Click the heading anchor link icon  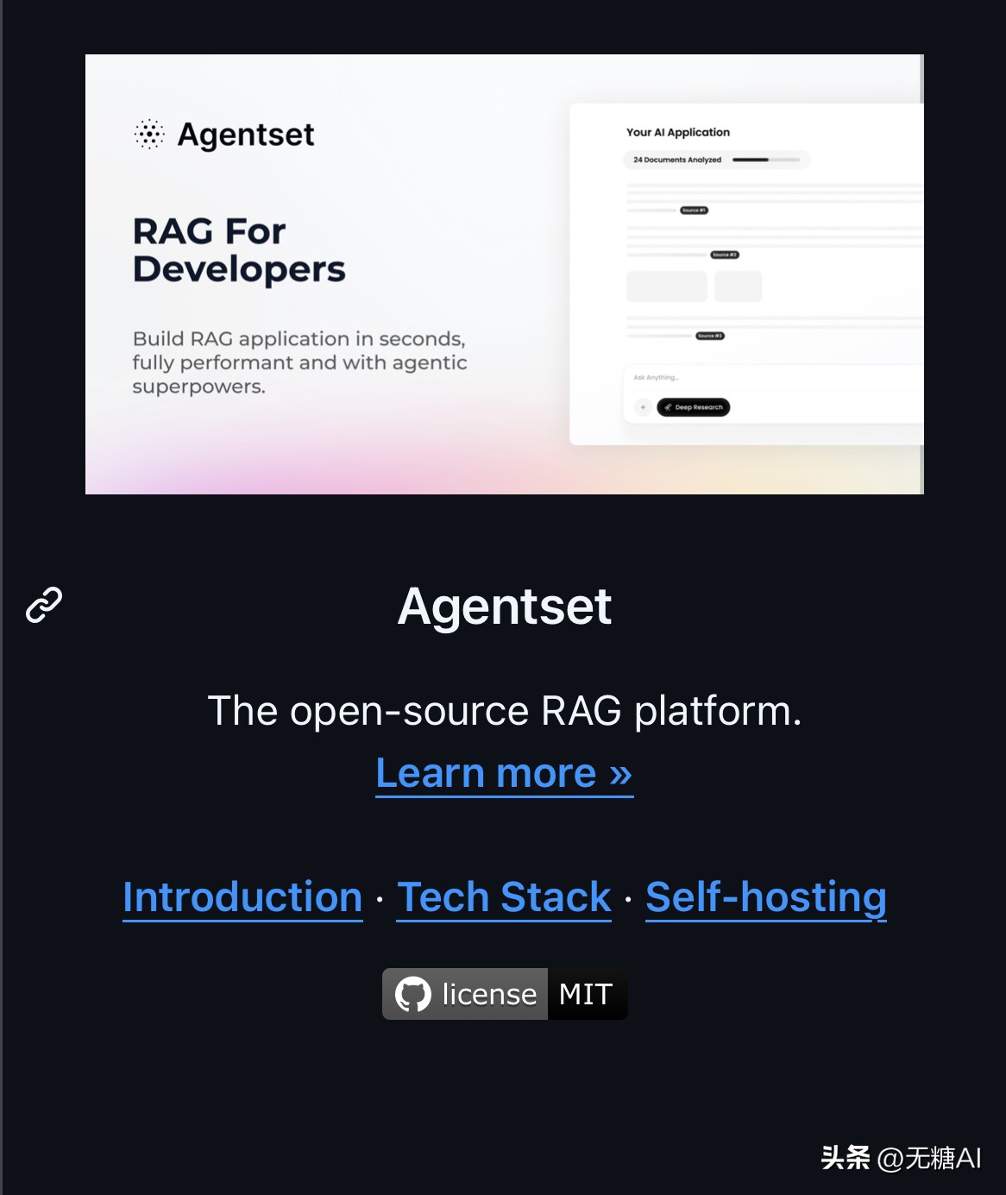[x=44, y=605]
